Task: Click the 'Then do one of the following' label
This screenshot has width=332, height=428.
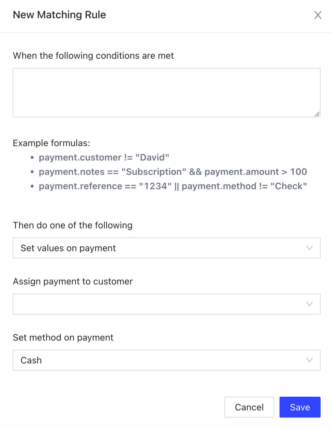Action: (x=72, y=225)
